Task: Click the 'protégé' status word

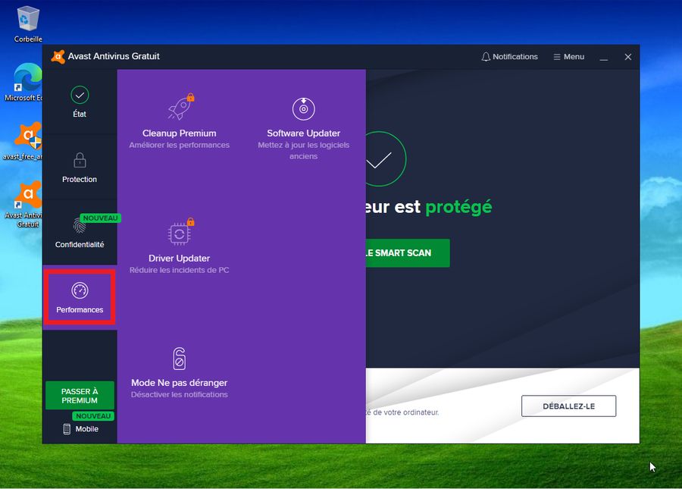Action: click(458, 208)
